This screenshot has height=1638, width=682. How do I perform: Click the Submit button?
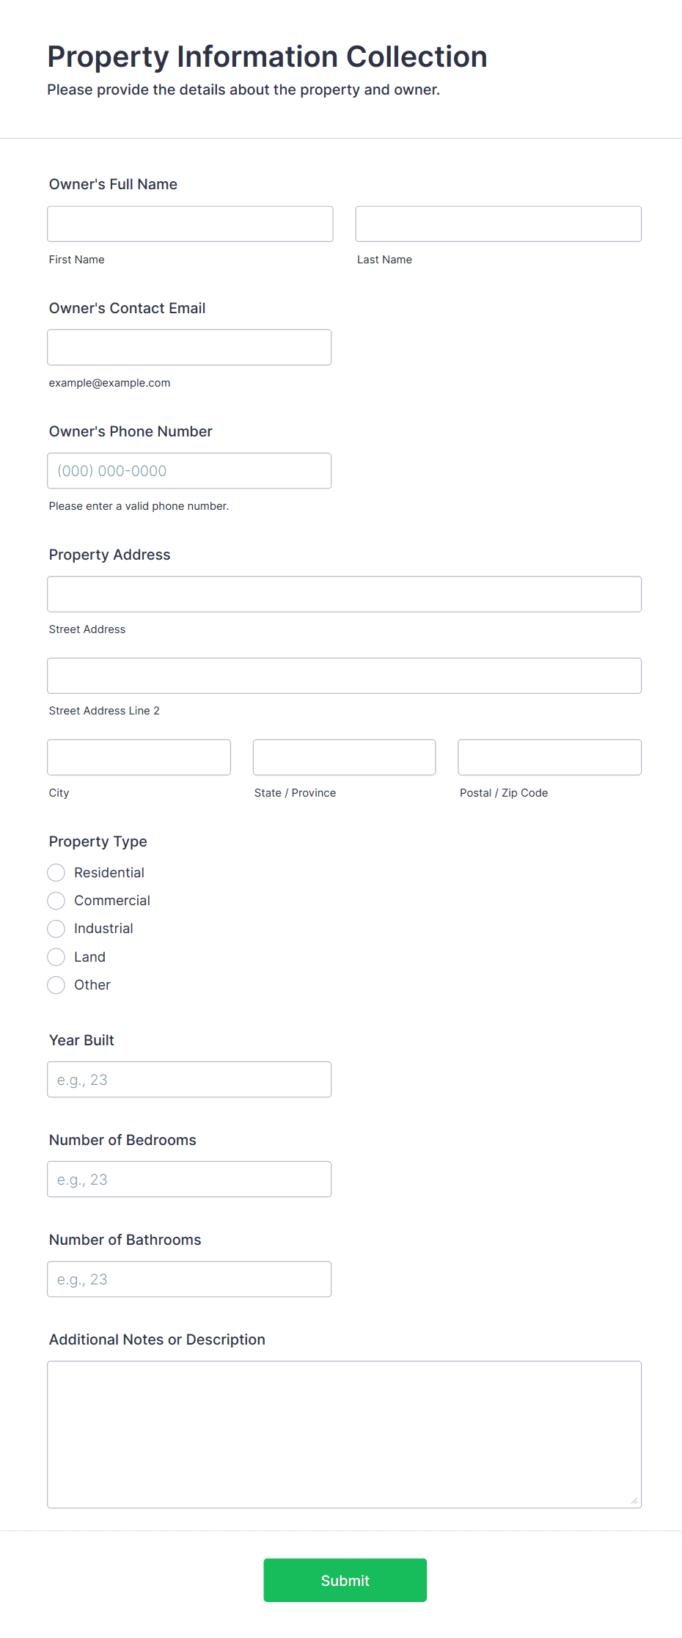tap(345, 1580)
